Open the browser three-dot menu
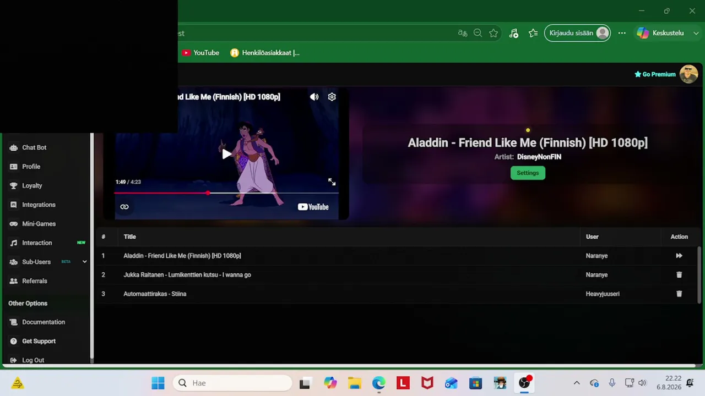 click(622, 33)
